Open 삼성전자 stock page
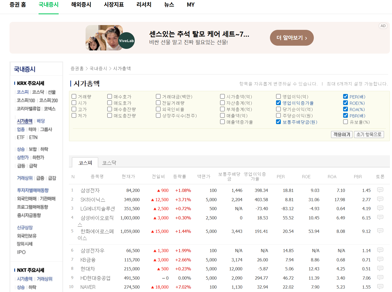Image resolution: width=392 pixels, height=292 pixels. click(90, 190)
